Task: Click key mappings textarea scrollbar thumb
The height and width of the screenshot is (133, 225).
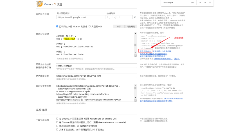Action: pos(135,45)
